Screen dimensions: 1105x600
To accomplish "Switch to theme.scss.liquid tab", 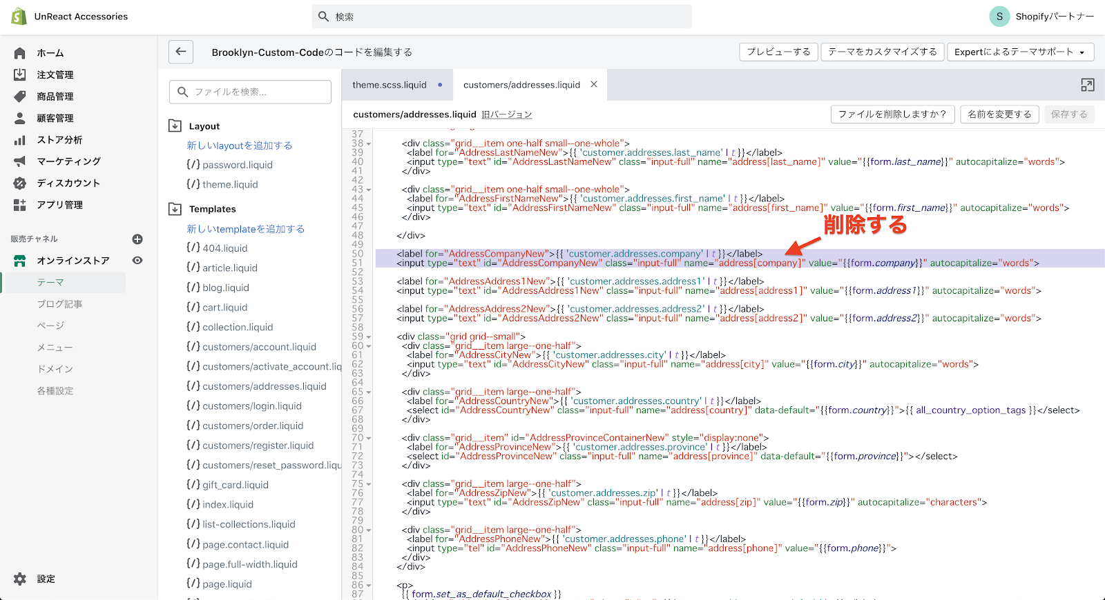I will 390,85.
